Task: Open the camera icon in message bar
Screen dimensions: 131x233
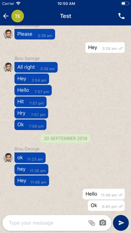Action: pos(103,223)
